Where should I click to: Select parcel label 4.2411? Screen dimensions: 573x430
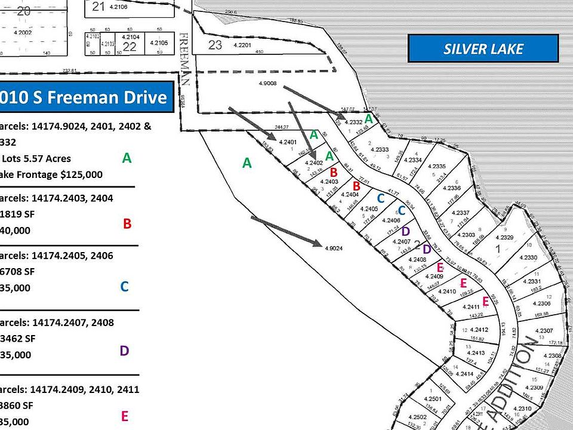pyautogui.click(x=471, y=307)
